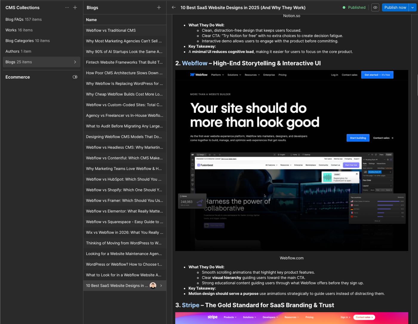Click the Published status indicator

click(x=354, y=7)
